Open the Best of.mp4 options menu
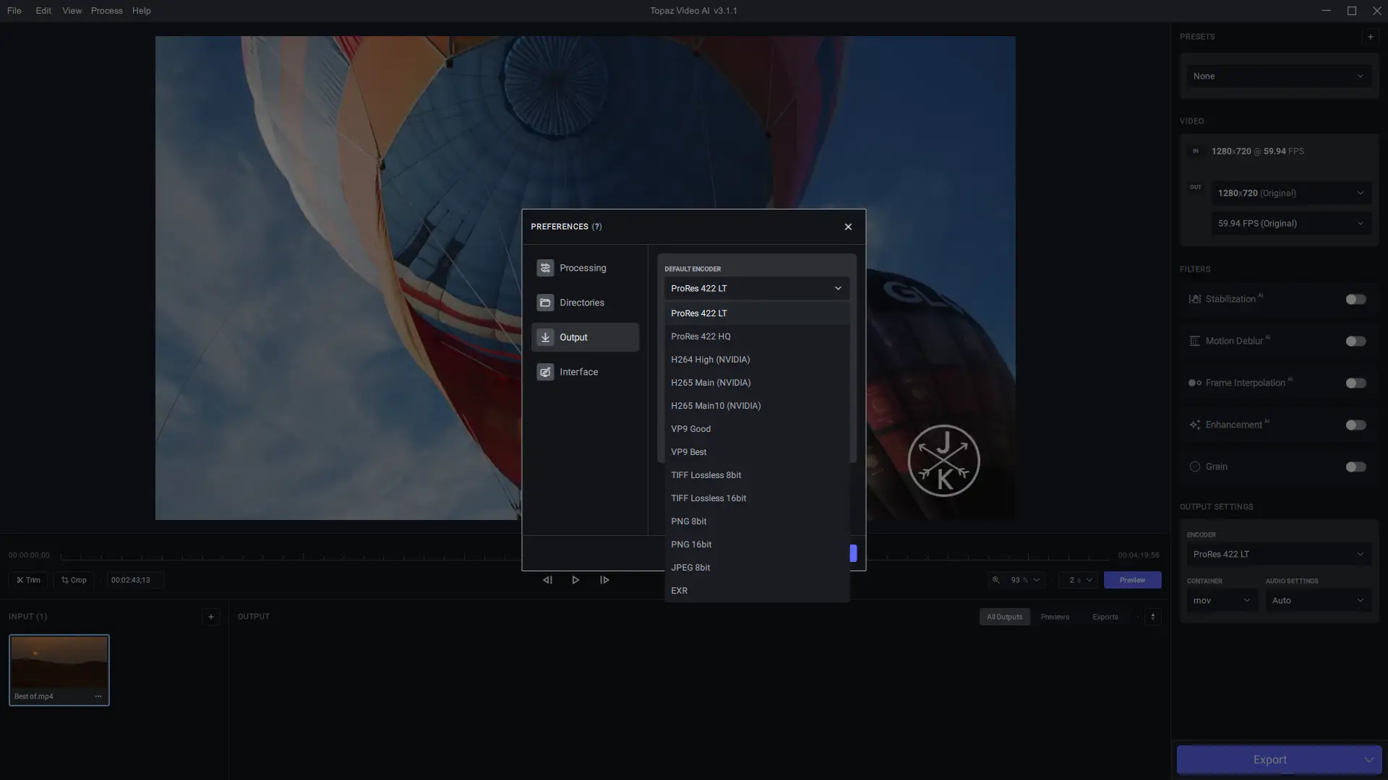 (98, 696)
